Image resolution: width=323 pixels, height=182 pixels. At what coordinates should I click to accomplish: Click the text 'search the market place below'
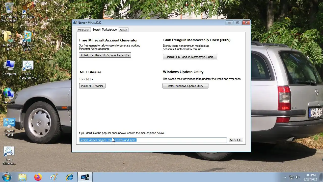[x=145, y=133]
